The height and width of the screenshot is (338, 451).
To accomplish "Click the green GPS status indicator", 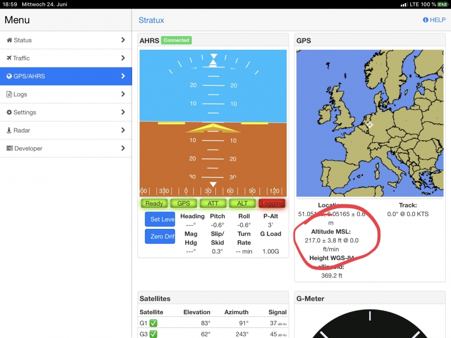I will coord(184,203).
